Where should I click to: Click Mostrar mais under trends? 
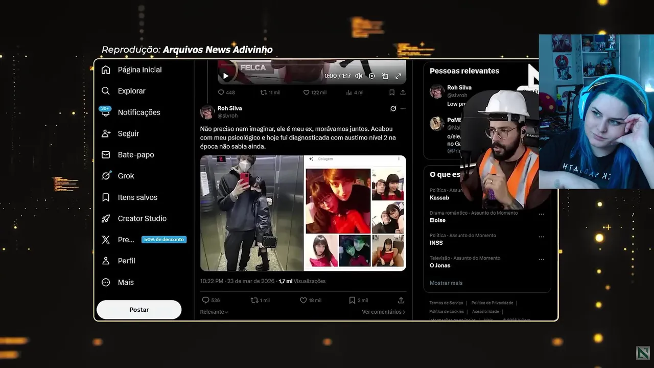pyautogui.click(x=446, y=283)
